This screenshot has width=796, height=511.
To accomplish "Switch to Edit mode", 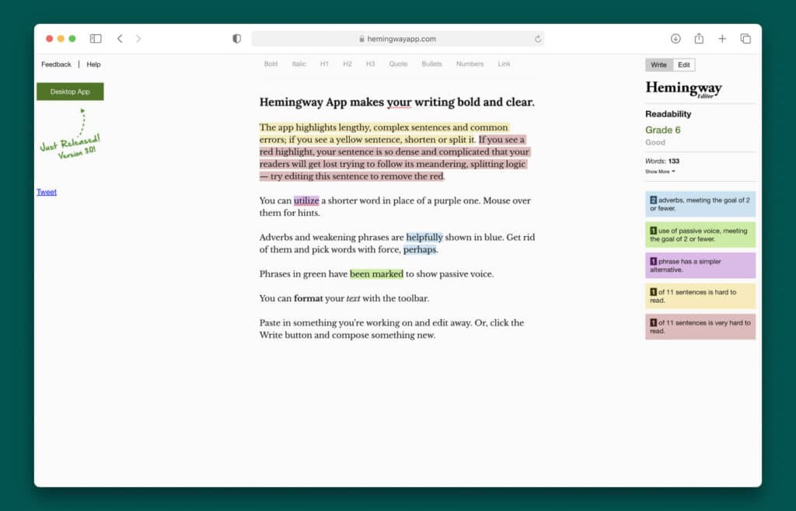I will click(x=683, y=64).
